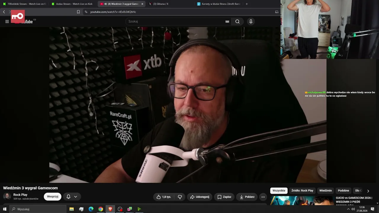Open Google Chrome from the taskbar
Image resolution: width=379 pixels, height=213 pixels.
tap(101, 209)
